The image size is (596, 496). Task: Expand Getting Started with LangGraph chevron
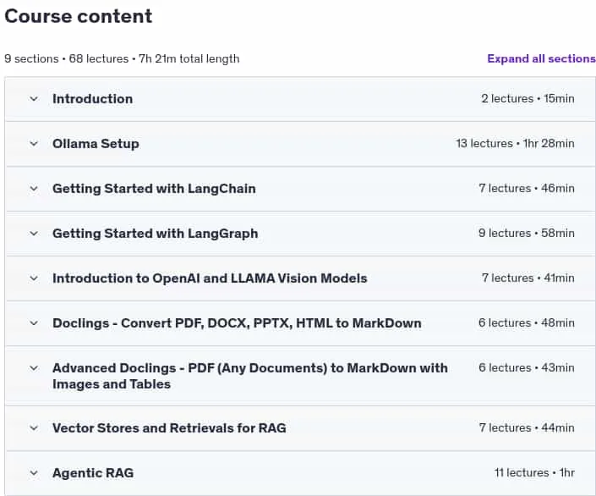click(34, 234)
